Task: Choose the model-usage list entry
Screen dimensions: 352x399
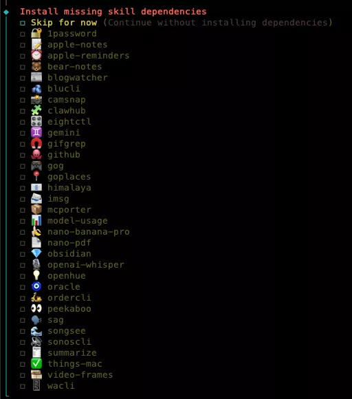Action: 78,221
